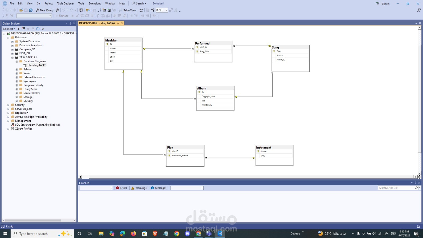423x238 pixels.
Task: Select the Play table header
Action: tap(185, 147)
